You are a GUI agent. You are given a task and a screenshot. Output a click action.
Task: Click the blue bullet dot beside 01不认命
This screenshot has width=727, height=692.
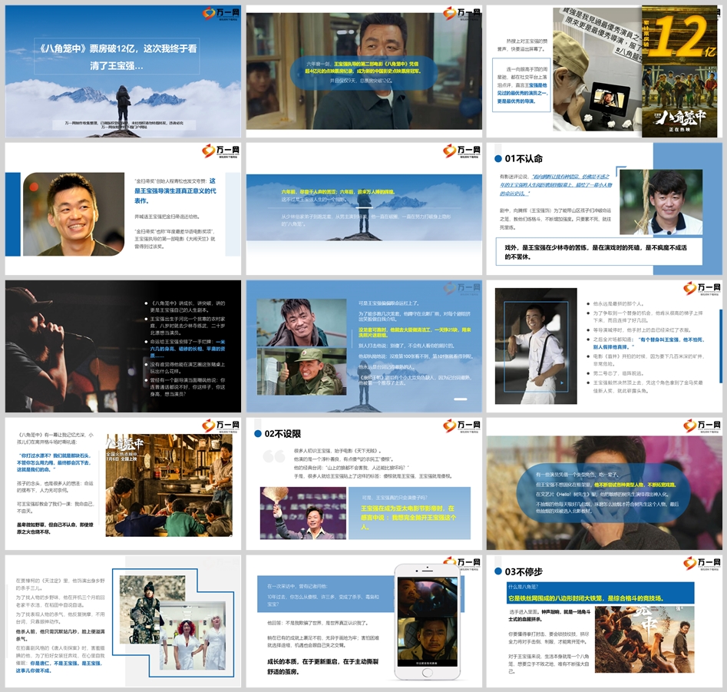pos(498,159)
